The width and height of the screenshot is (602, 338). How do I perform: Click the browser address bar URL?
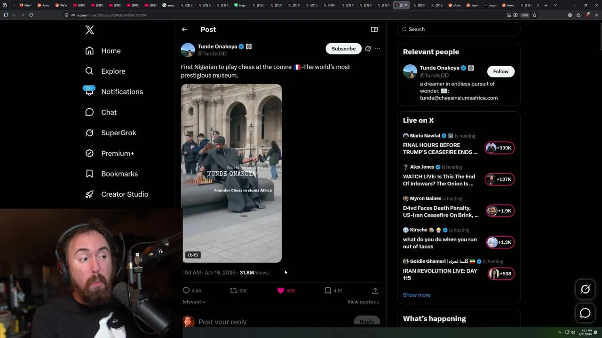coord(111,15)
